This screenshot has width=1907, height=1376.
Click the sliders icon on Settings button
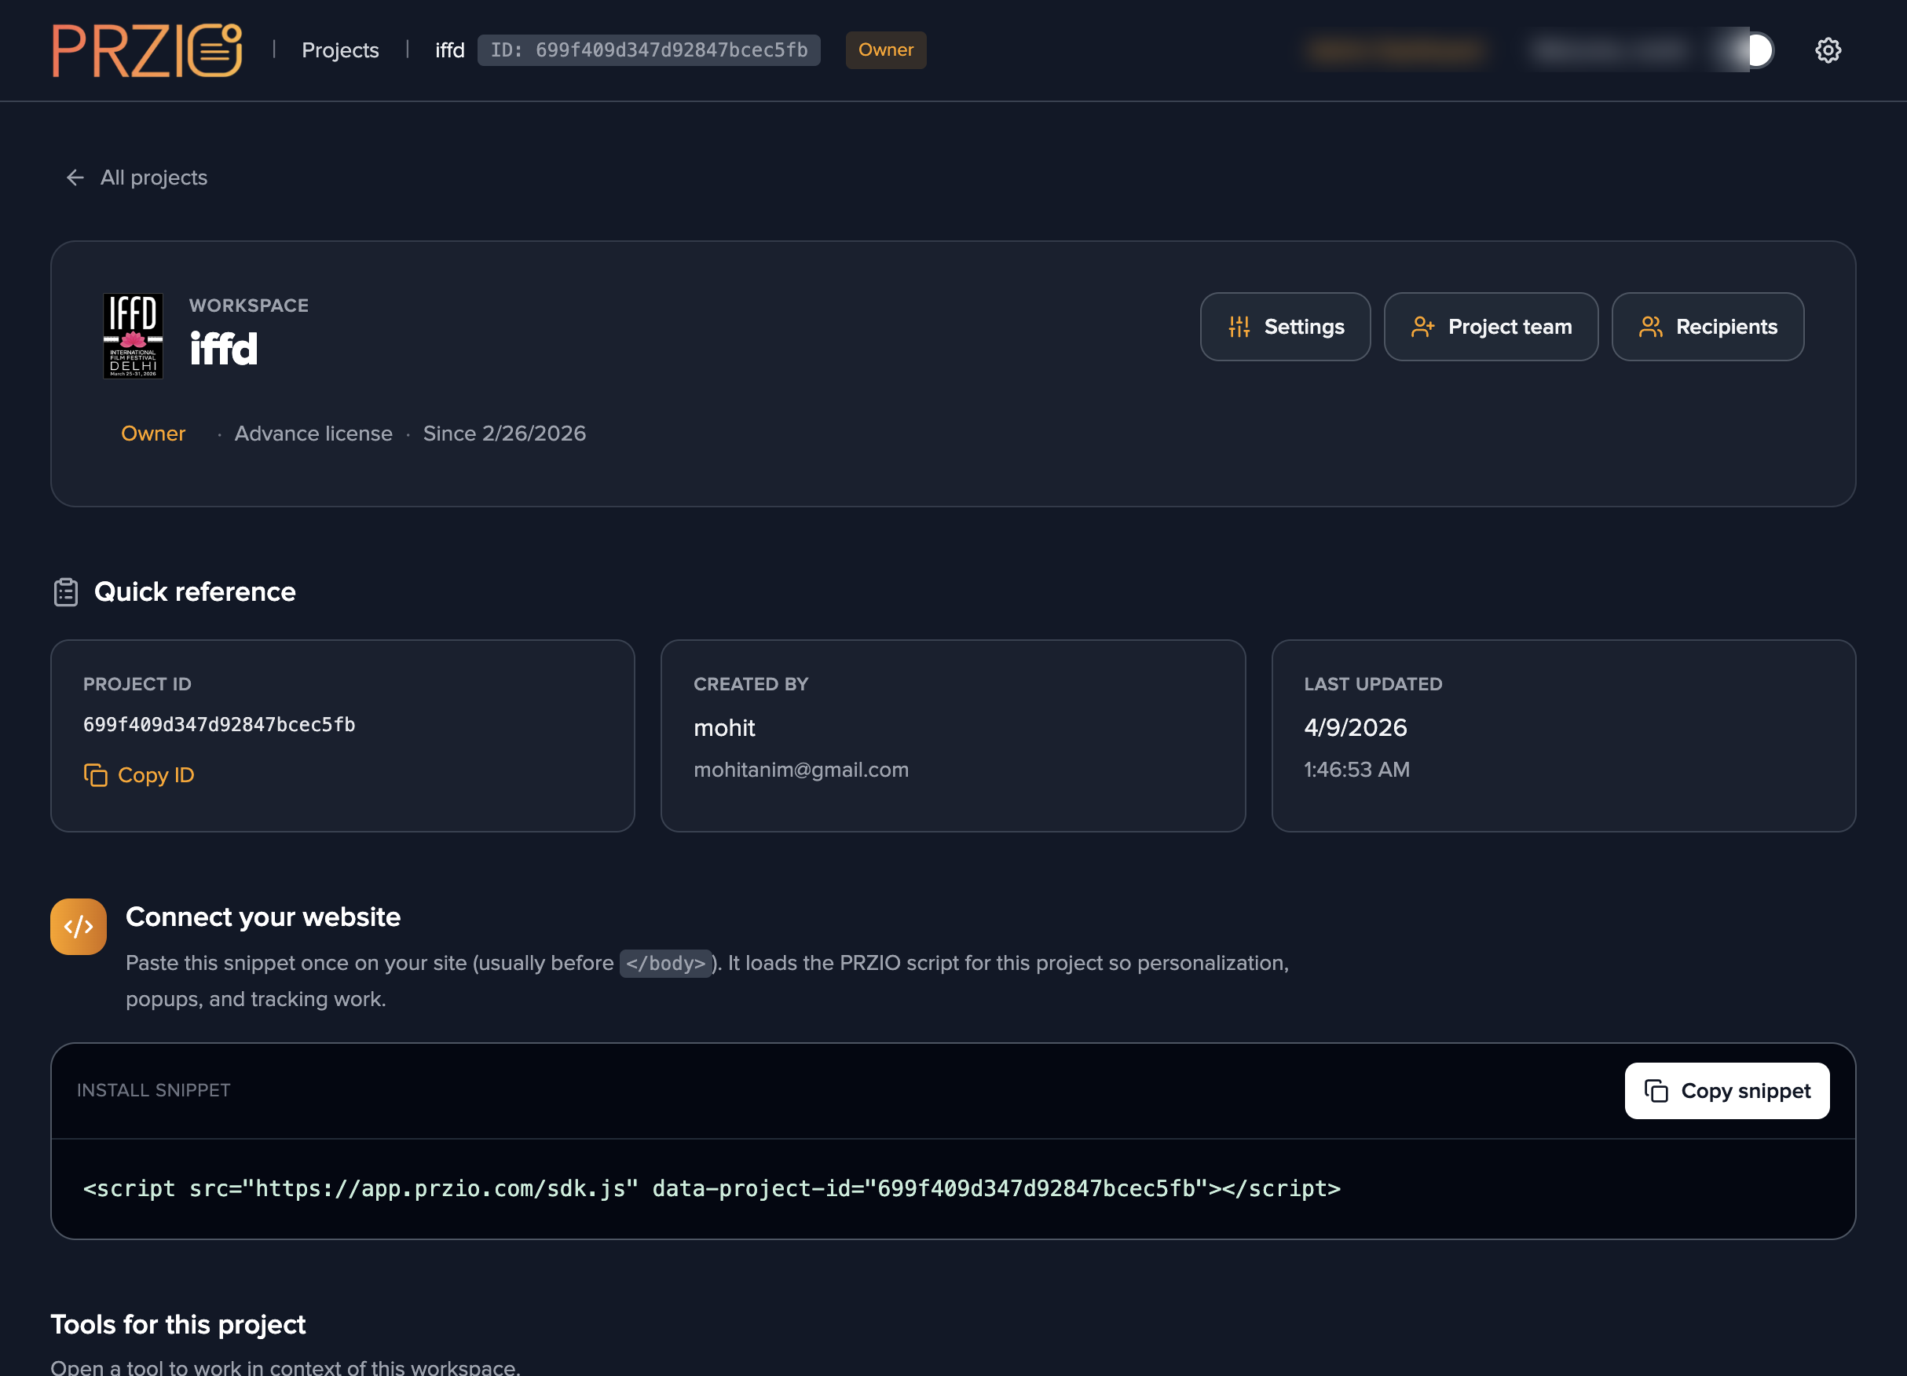(1239, 327)
